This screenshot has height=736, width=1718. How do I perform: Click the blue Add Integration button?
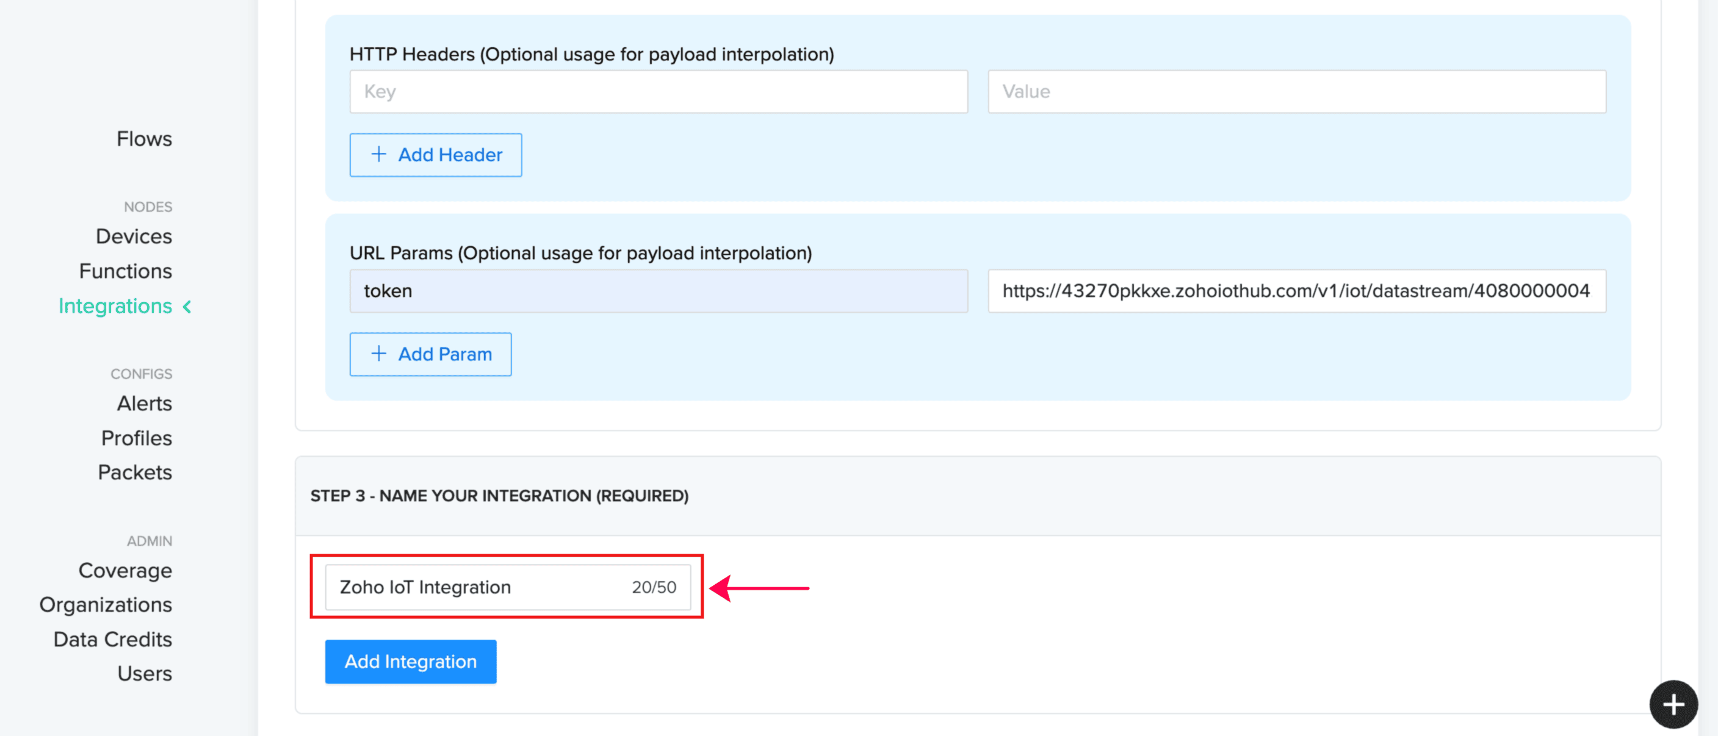click(x=410, y=662)
